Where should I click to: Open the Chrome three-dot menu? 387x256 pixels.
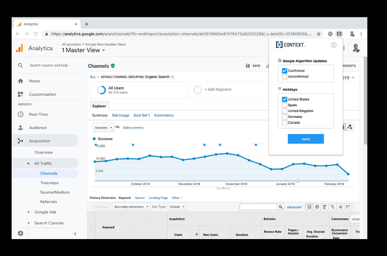[361, 34]
